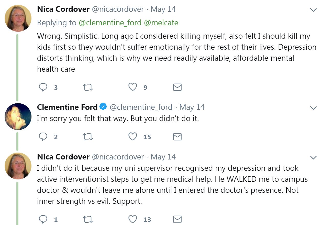Open dropdown chevron on Nica's first tweet
Image resolution: width=320 pixels, height=225 pixels.
pos(313,10)
